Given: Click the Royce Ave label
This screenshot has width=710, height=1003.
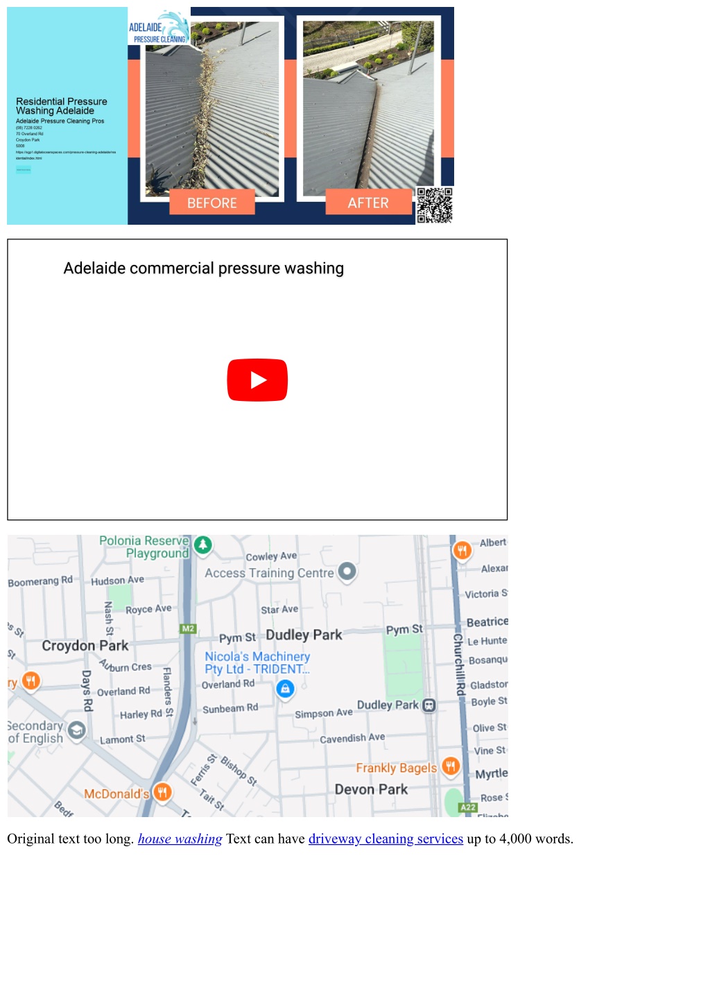Looking at the screenshot, I should click(148, 609).
